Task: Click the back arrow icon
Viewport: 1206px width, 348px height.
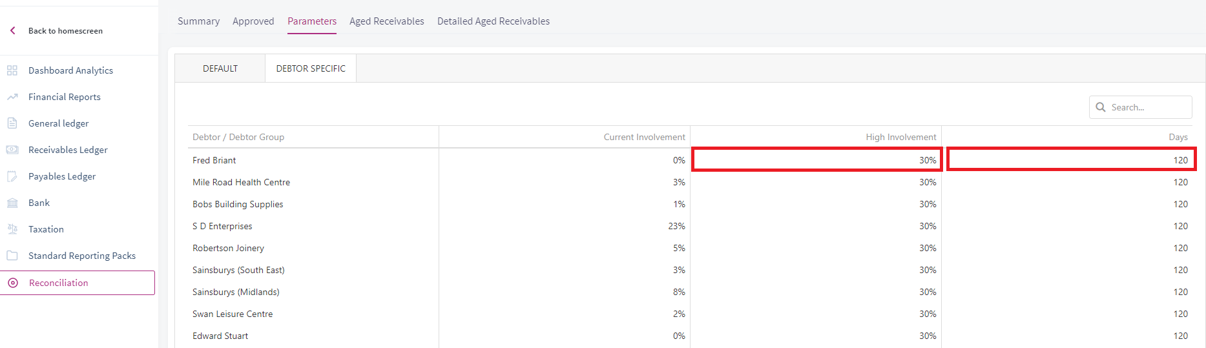Action: tap(12, 30)
